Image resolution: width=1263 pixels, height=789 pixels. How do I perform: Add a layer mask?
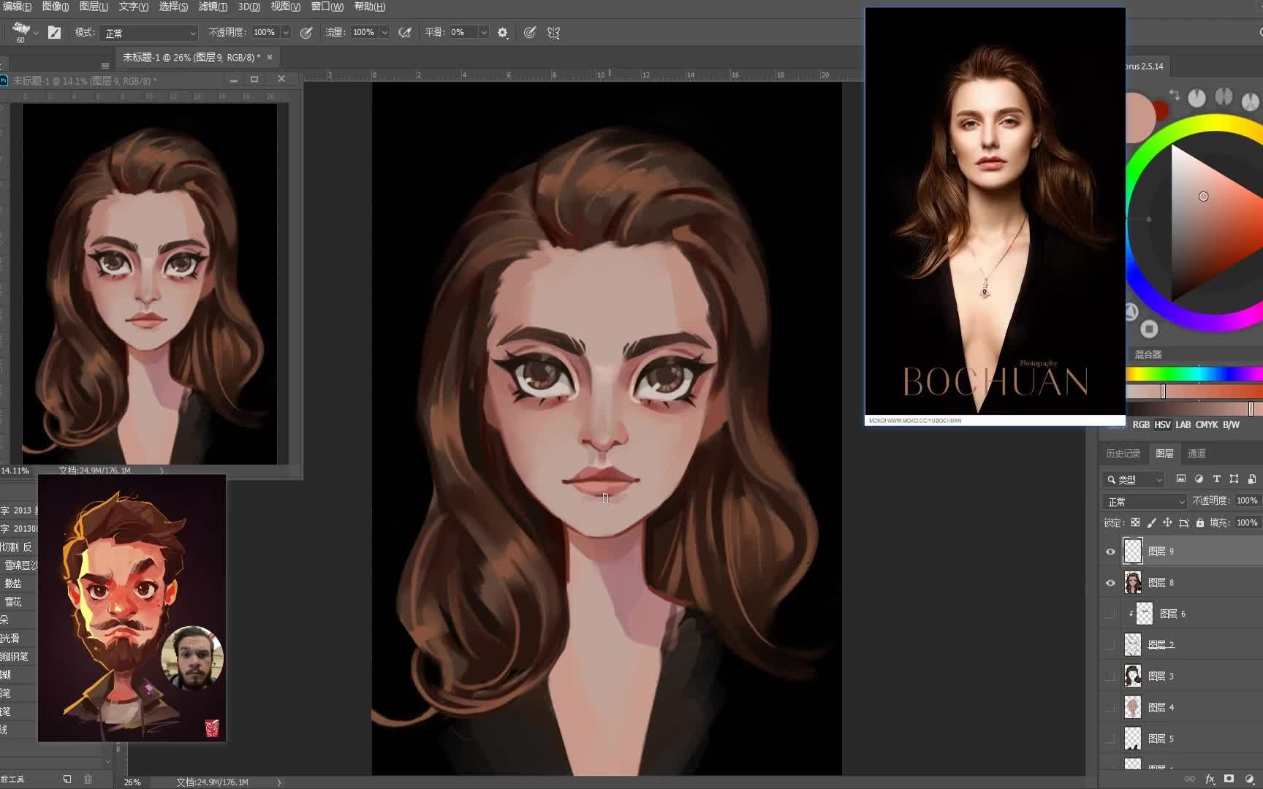pyautogui.click(x=1229, y=779)
